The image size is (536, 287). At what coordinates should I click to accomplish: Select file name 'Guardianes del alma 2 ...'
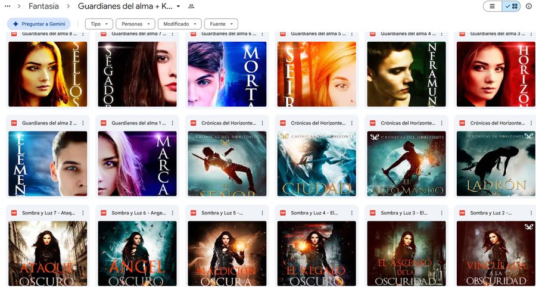49,123
